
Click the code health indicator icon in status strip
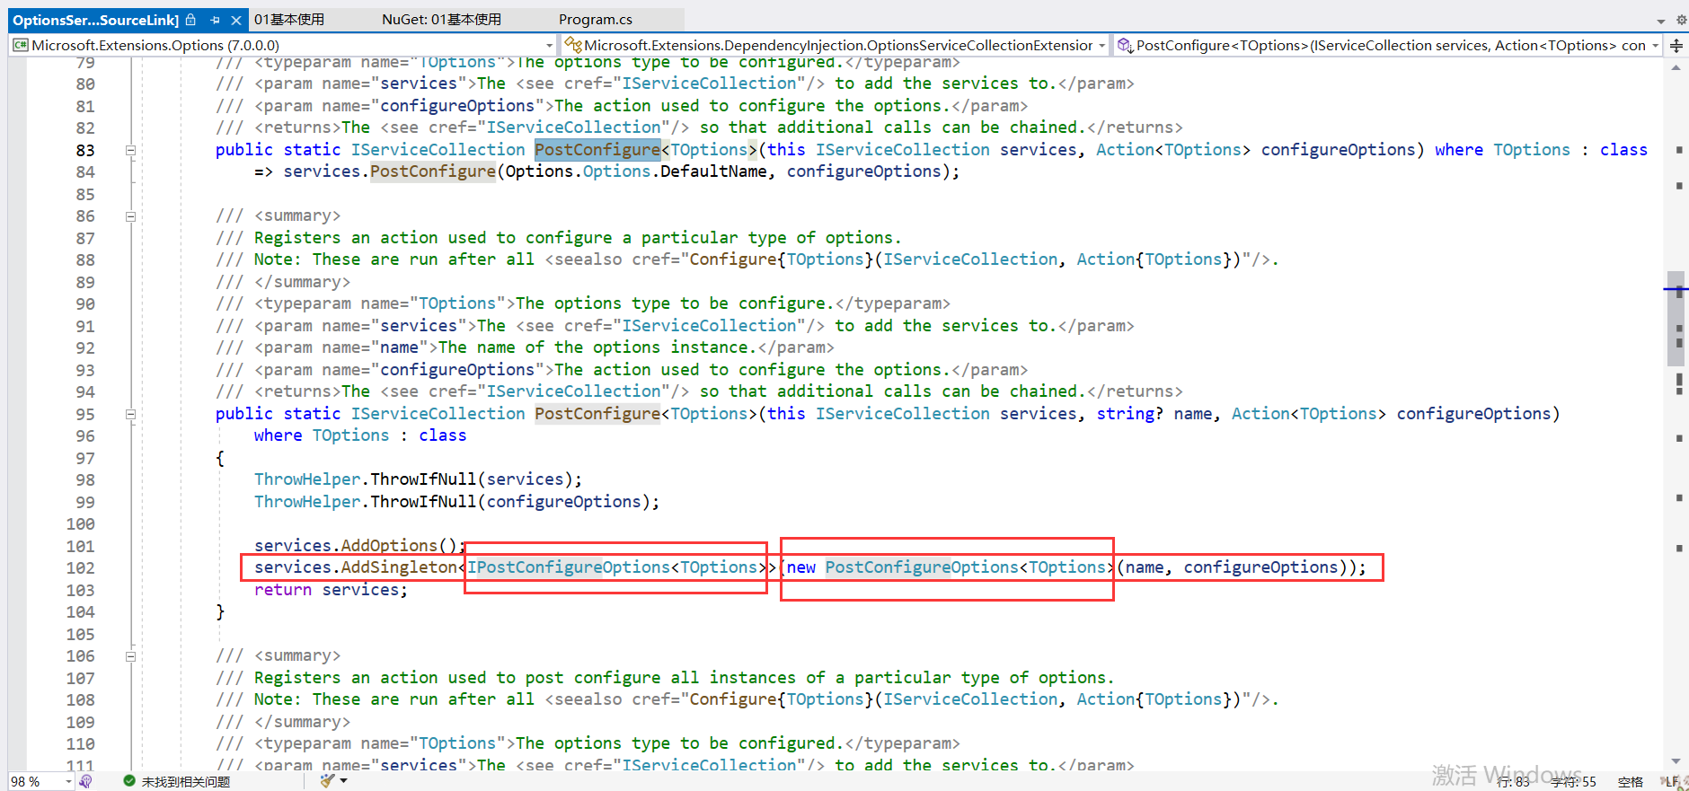point(85,781)
